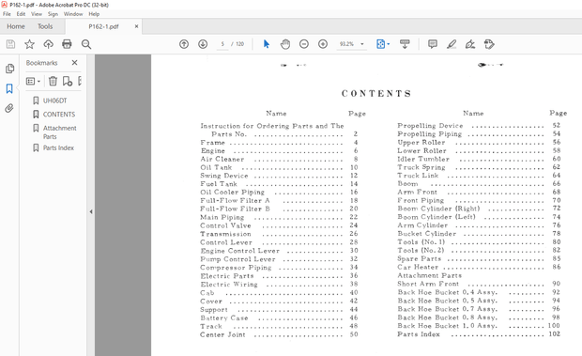The width and height of the screenshot is (582, 356).
Task: Print the document with the printer icon
Action: point(67,44)
